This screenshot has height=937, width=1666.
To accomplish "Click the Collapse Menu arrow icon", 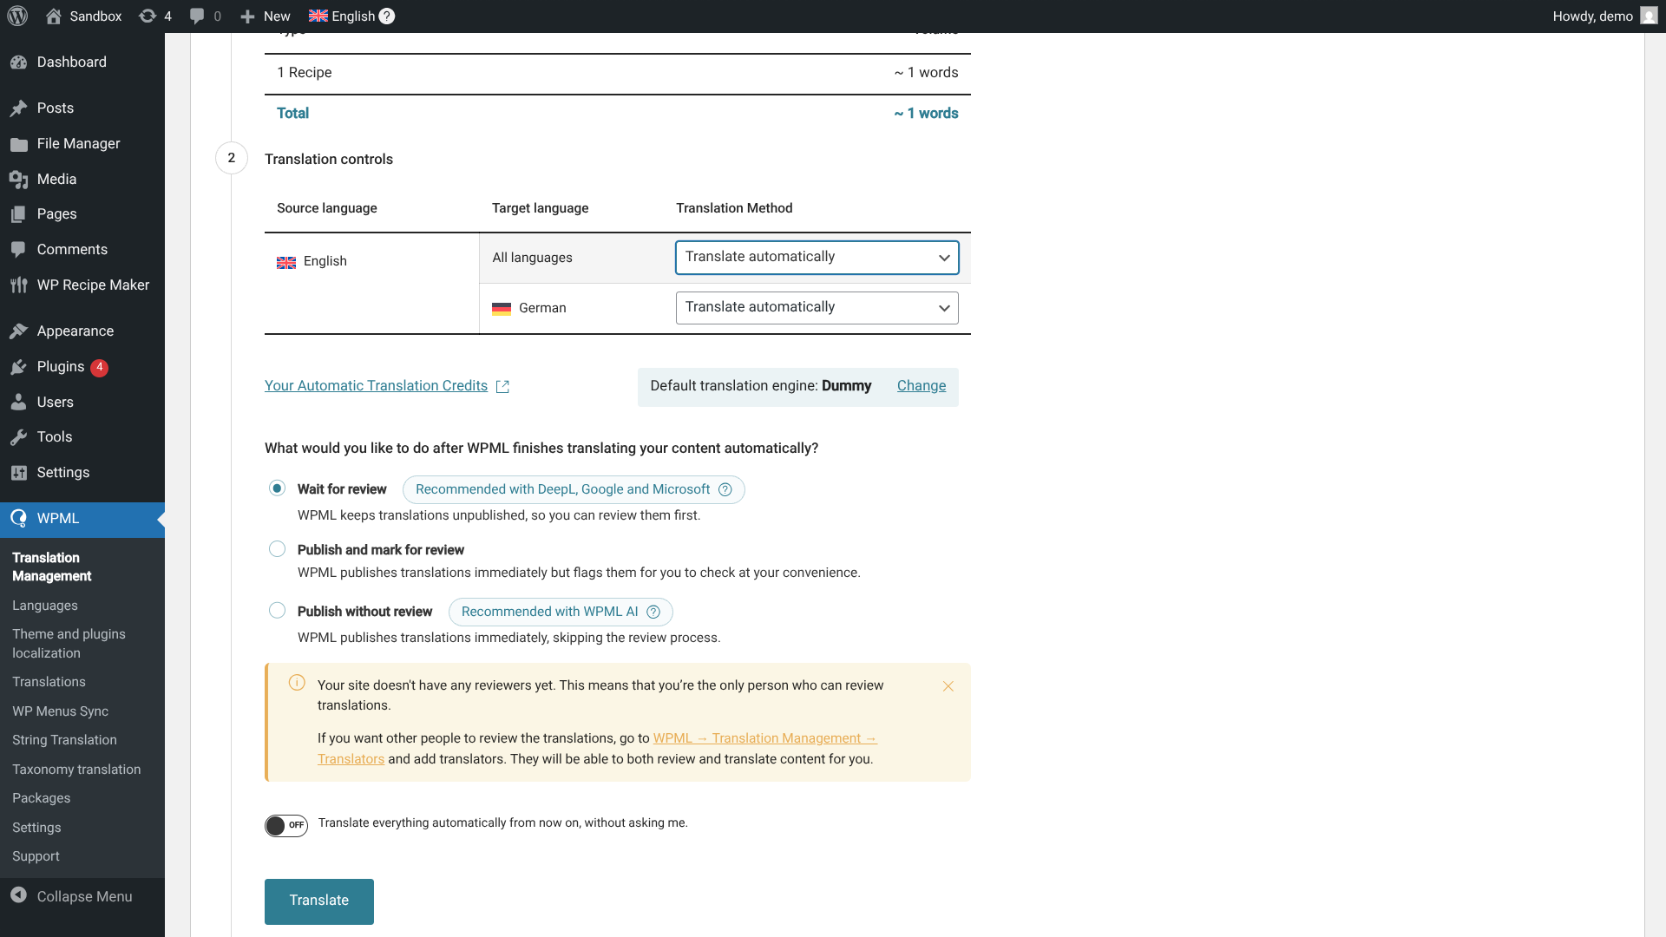I will 19,896.
